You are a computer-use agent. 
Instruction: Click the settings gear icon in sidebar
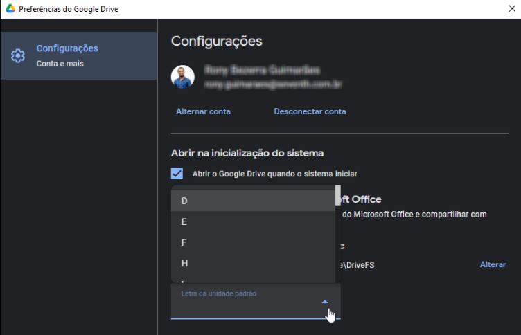18,56
